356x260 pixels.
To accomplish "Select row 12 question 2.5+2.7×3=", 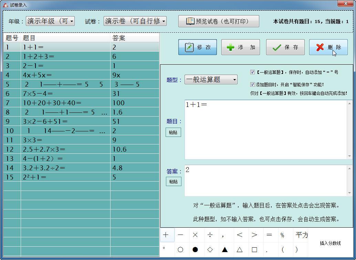I will [x=65, y=149].
